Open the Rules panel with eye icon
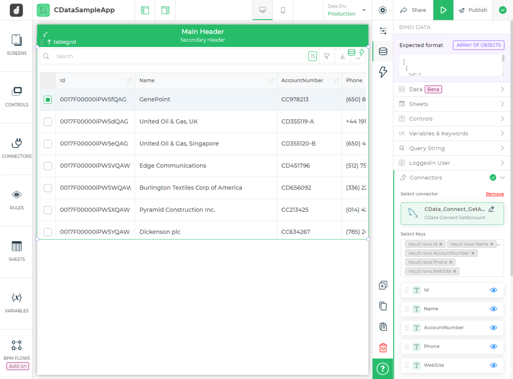513x379 pixels. point(17,200)
